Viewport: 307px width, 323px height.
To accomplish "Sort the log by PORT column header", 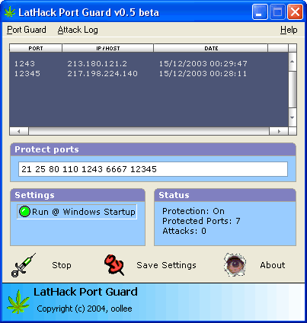I will pyautogui.click(x=36, y=48).
